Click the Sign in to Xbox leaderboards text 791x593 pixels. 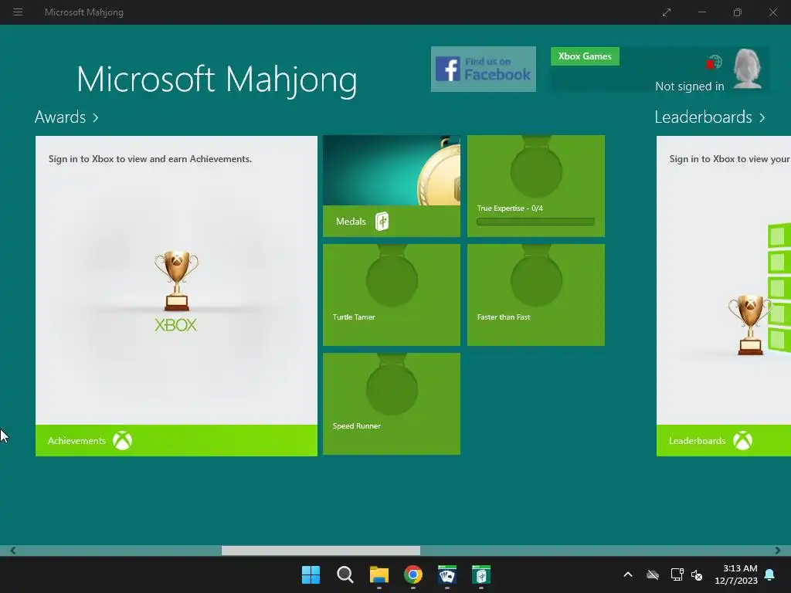point(729,159)
